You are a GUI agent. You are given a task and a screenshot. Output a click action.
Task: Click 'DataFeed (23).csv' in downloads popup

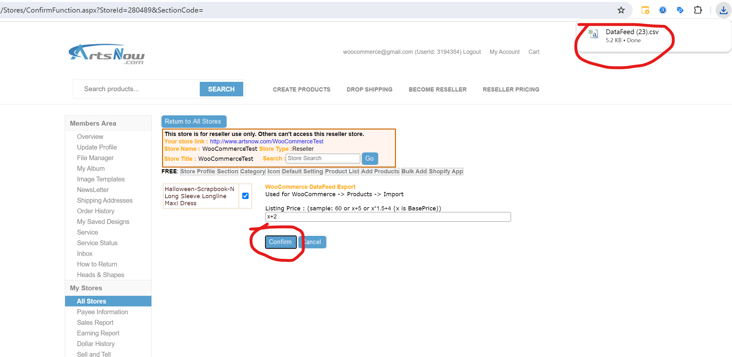[x=632, y=32]
